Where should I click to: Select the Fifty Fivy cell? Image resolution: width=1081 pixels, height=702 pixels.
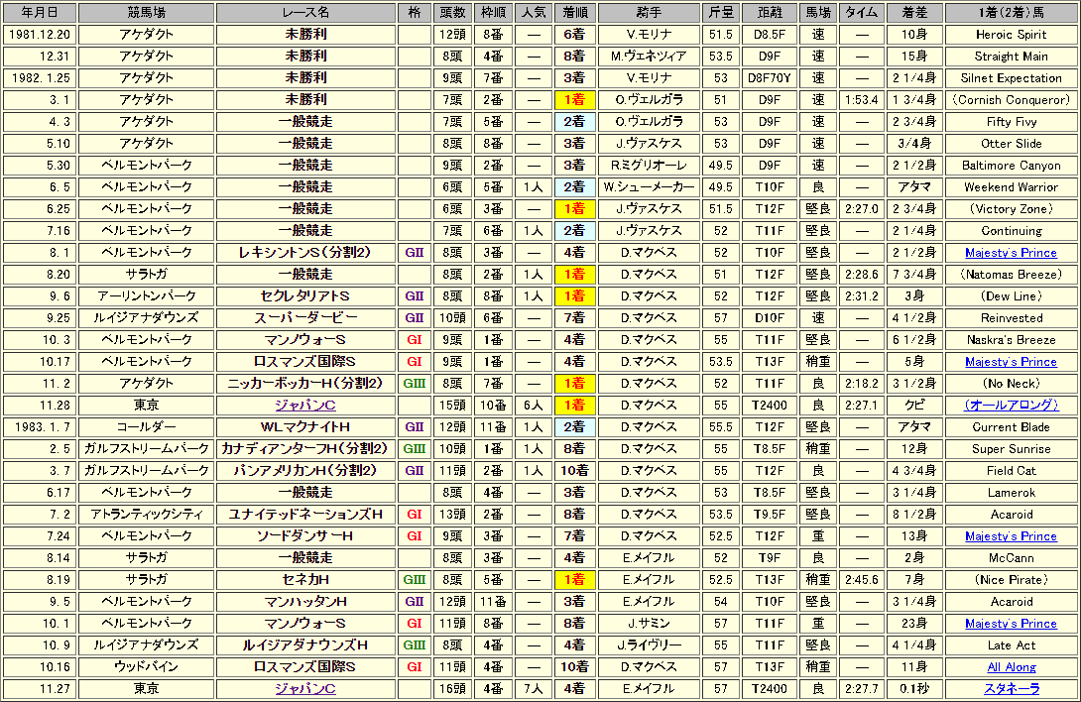click(1012, 121)
